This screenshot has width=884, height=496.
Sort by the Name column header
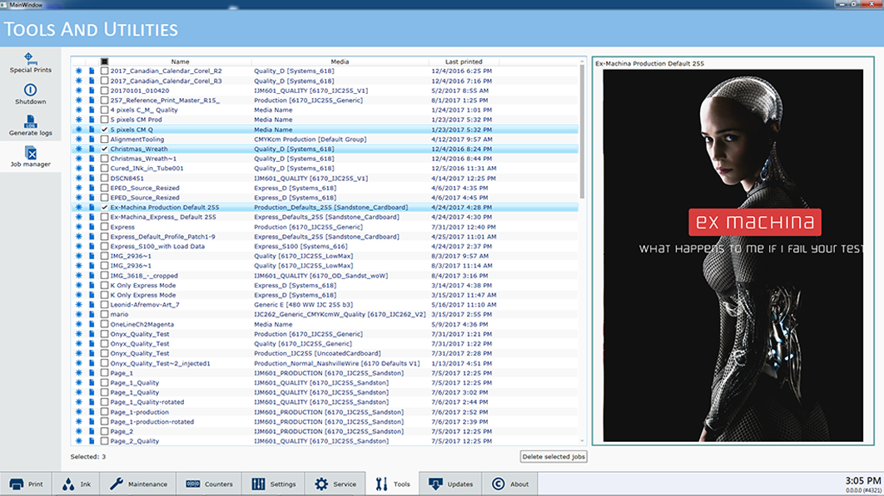pyautogui.click(x=181, y=61)
